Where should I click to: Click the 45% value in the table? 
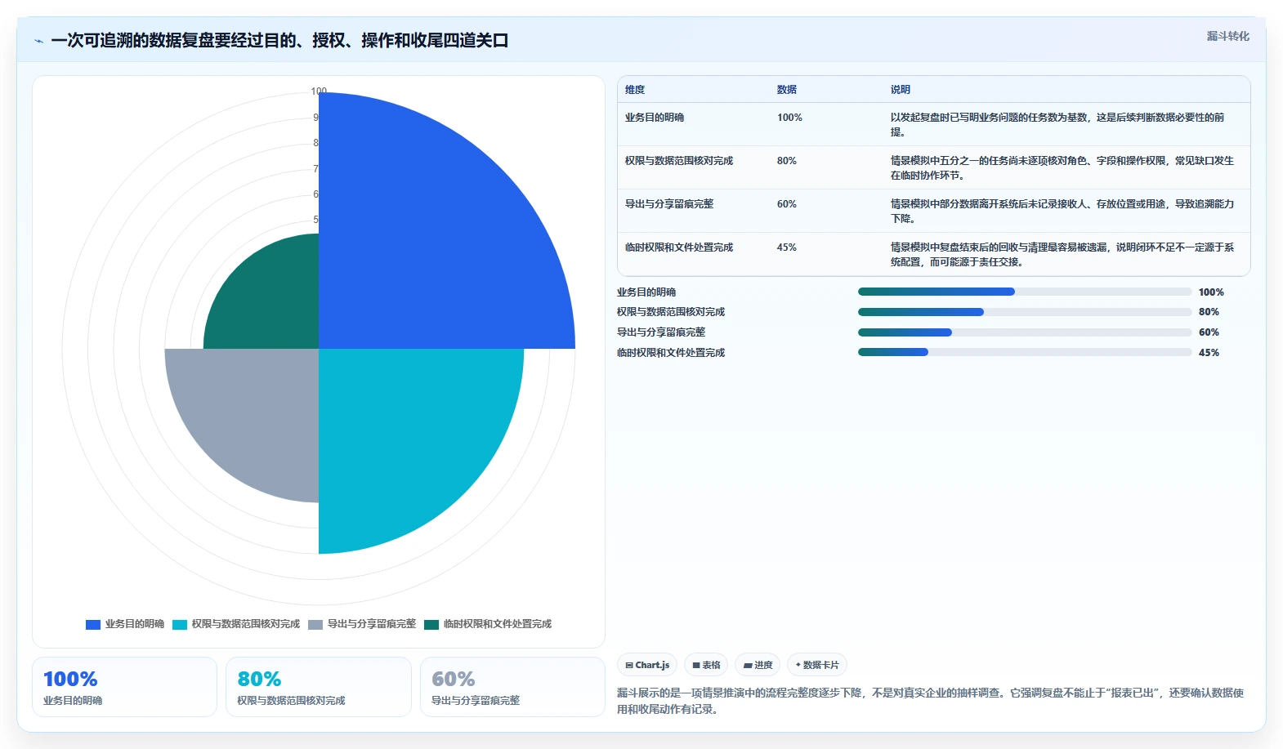(787, 247)
